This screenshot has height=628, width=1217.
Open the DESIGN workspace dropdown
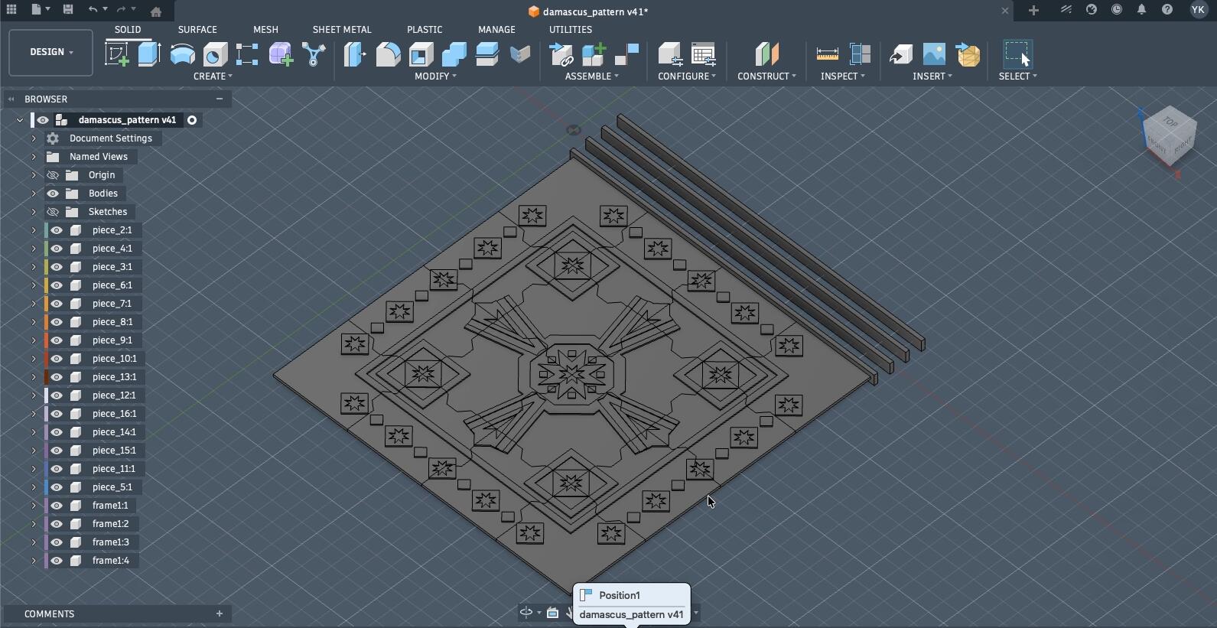(51, 52)
